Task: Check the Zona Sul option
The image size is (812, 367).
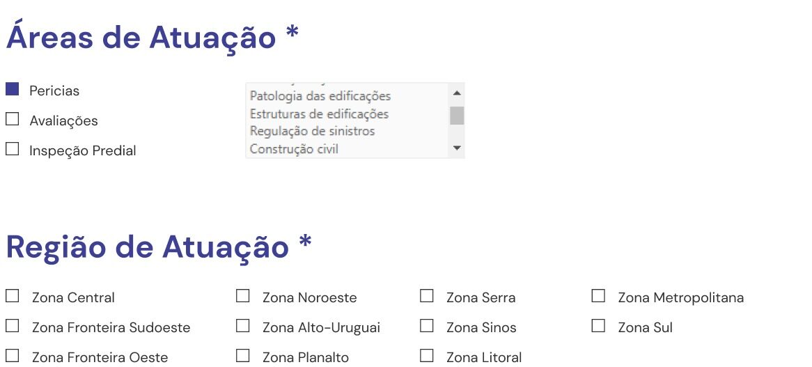Action: 599,326
